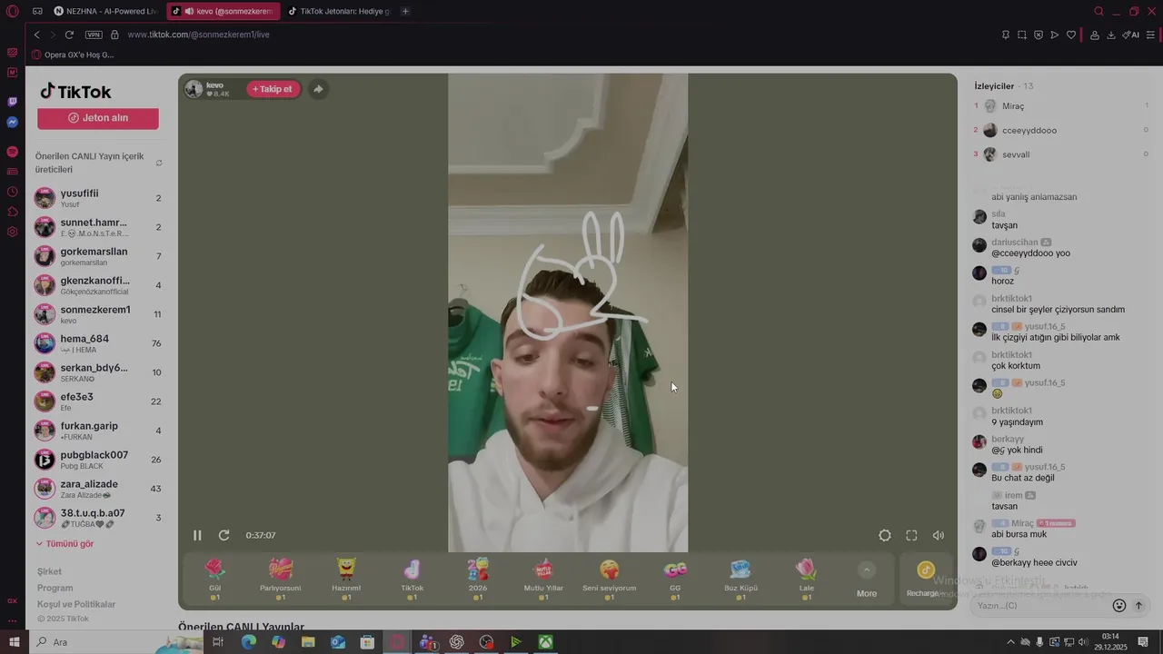Open Opera search tabs magnifier
Viewport: 1163px width, 654px height.
1098,11
